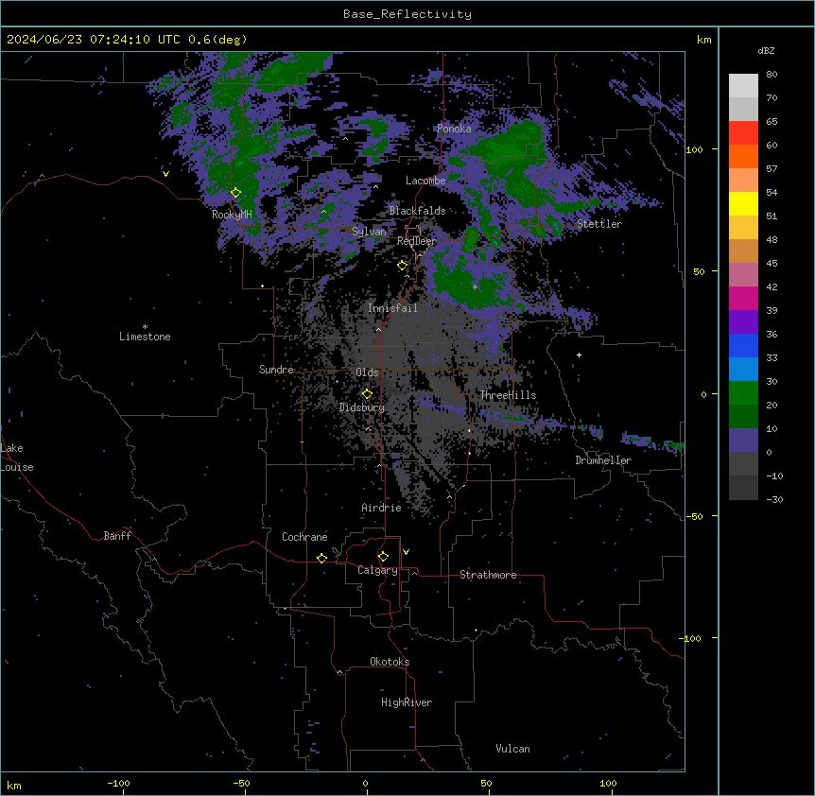Click the Okotoks city label
Screen dimensions: 815x796
pyautogui.click(x=390, y=662)
